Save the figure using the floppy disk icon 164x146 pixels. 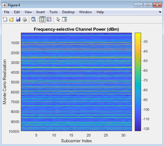coord(18,20)
